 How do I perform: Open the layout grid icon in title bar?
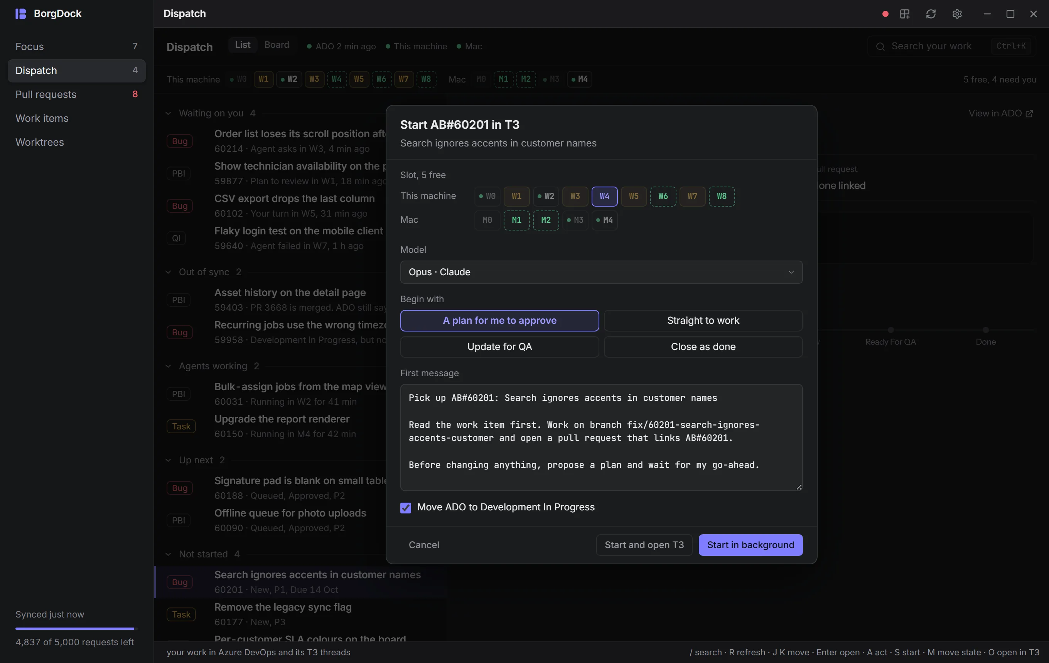point(905,14)
